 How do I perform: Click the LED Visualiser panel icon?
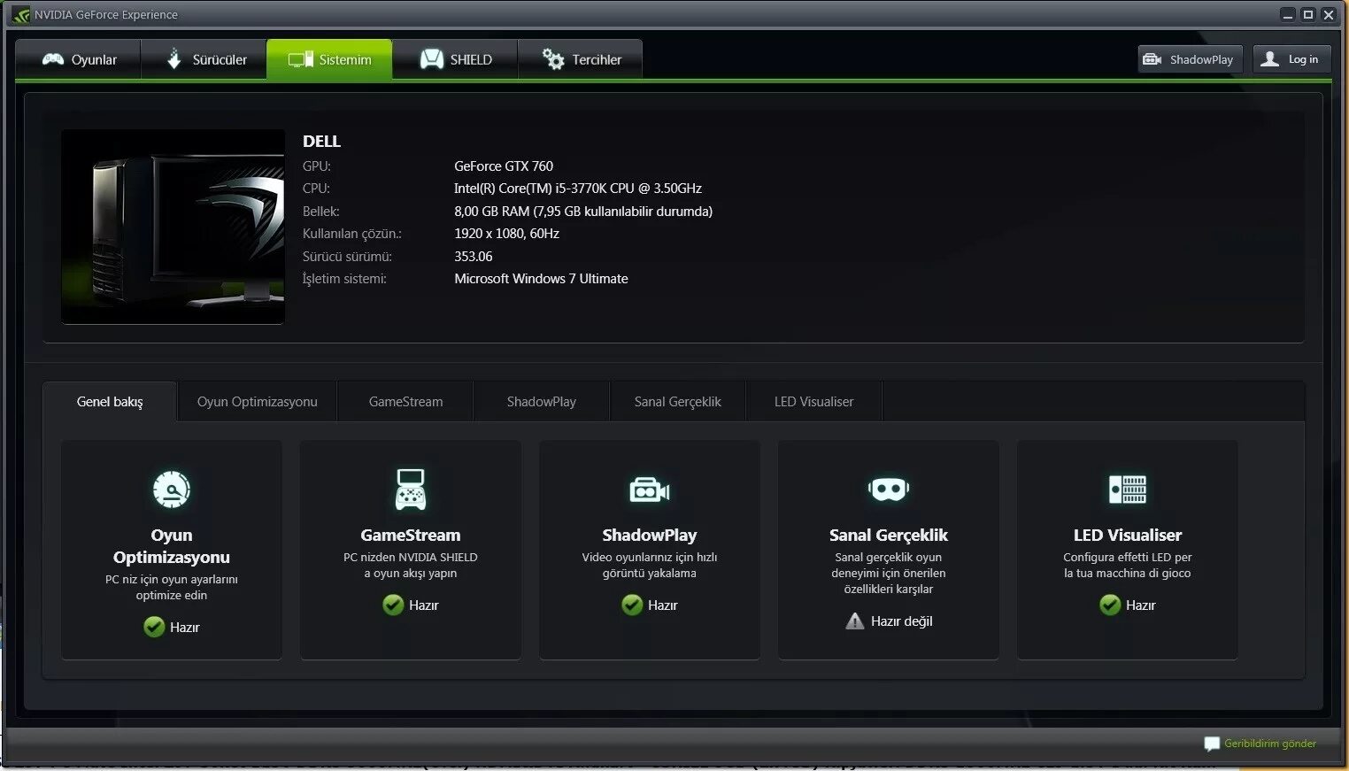[1128, 489]
